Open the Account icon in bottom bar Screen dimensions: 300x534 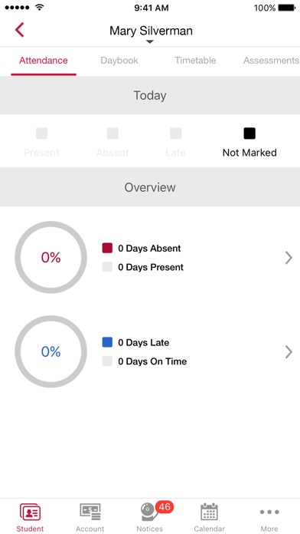coord(90,513)
